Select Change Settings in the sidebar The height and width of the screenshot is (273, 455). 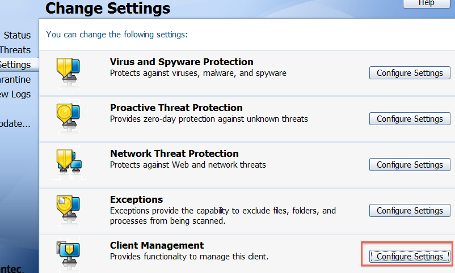[x=15, y=65]
